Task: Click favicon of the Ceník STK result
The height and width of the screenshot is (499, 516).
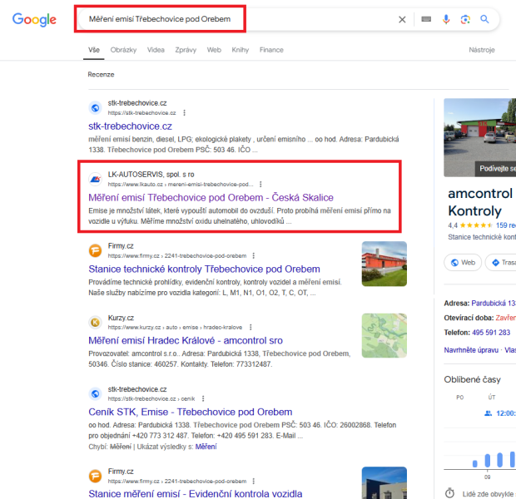Action: click(95, 393)
